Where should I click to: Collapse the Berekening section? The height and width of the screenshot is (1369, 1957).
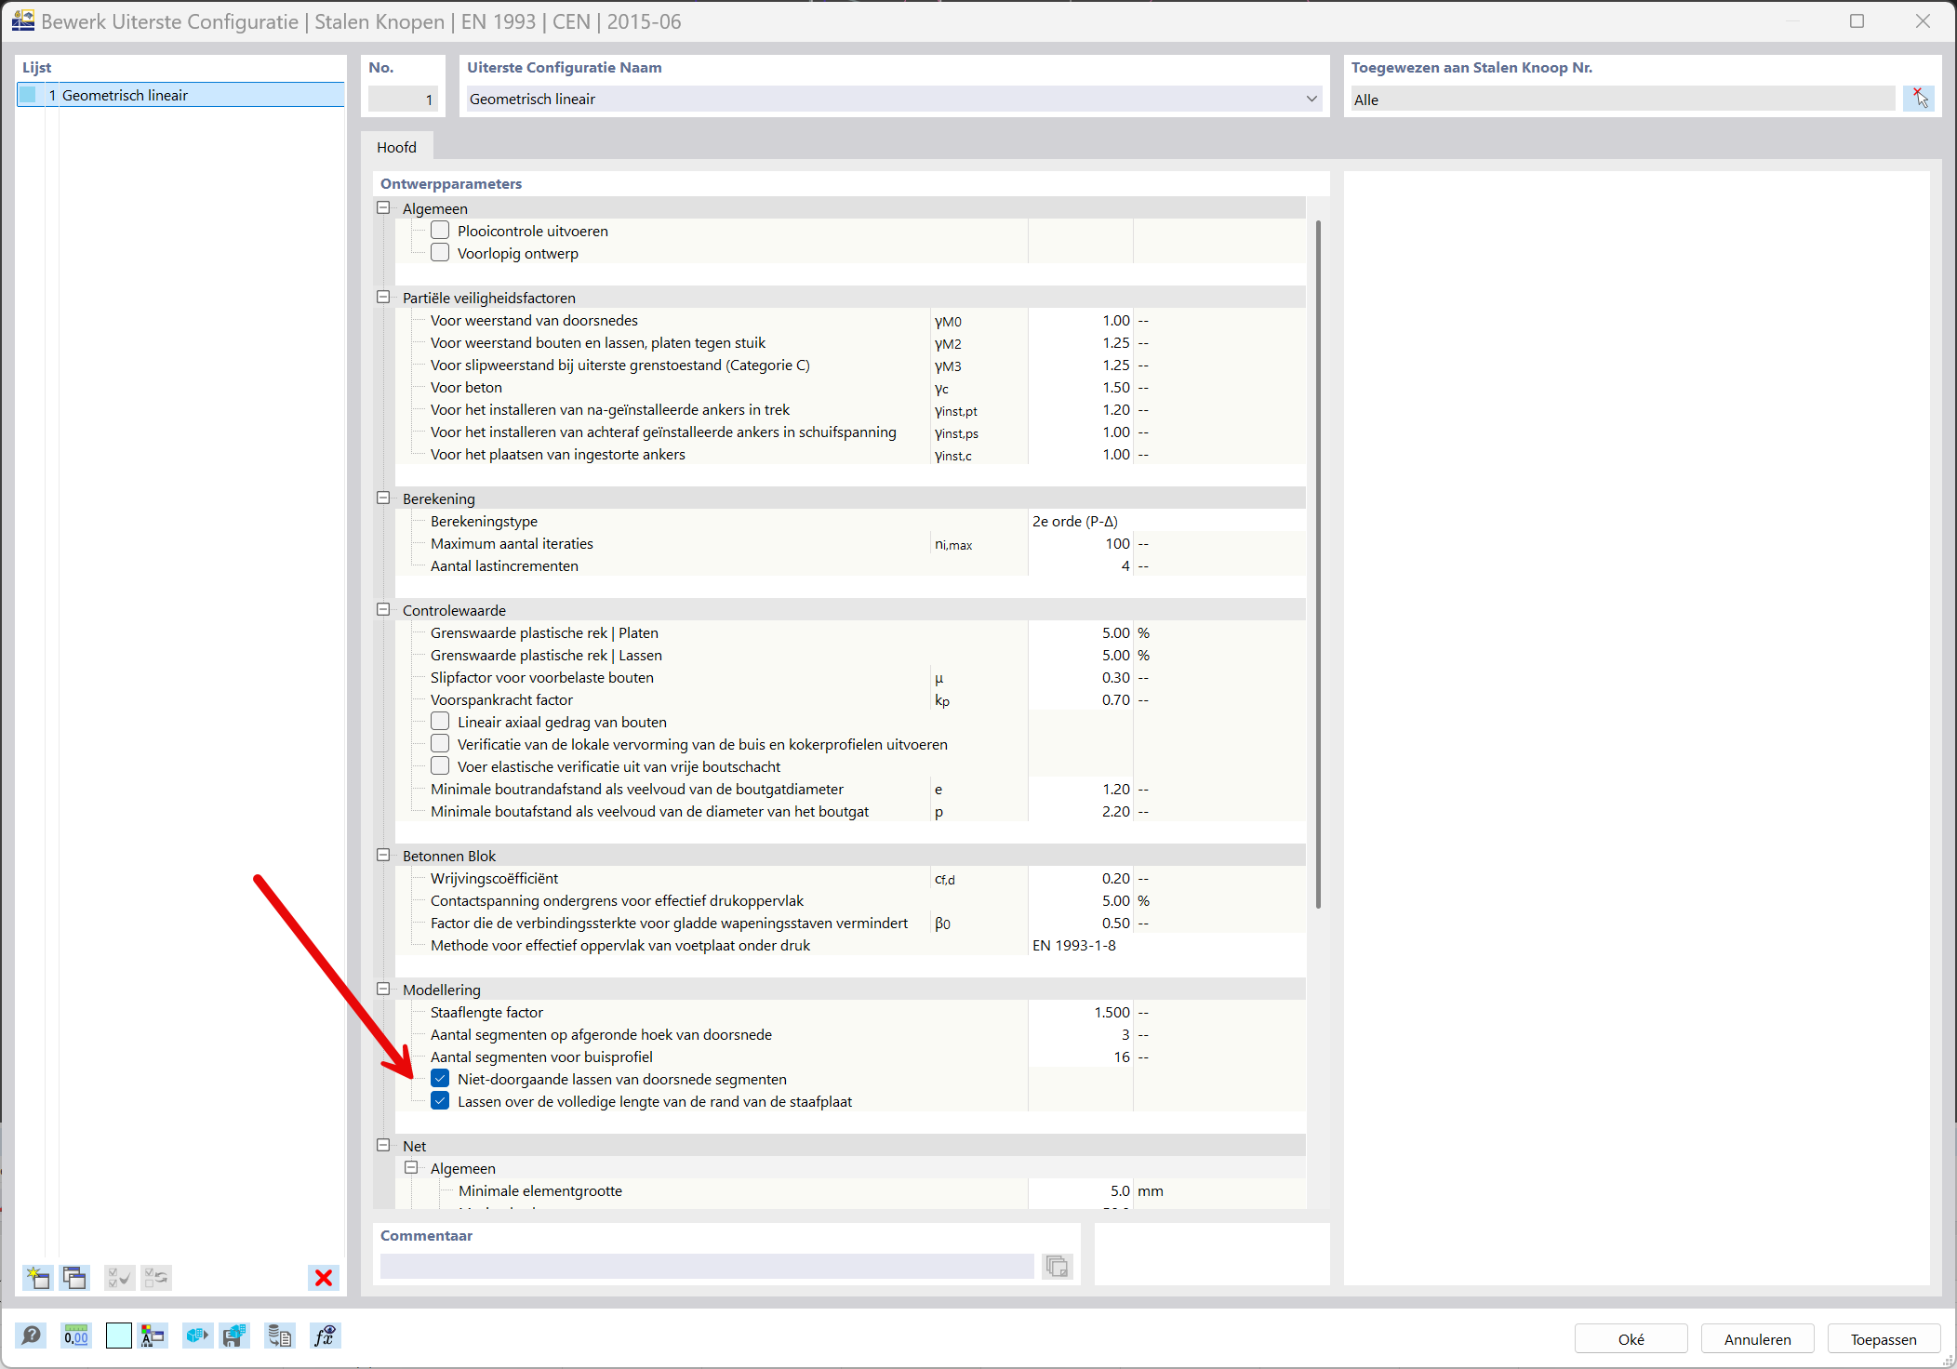click(x=383, y=498)
